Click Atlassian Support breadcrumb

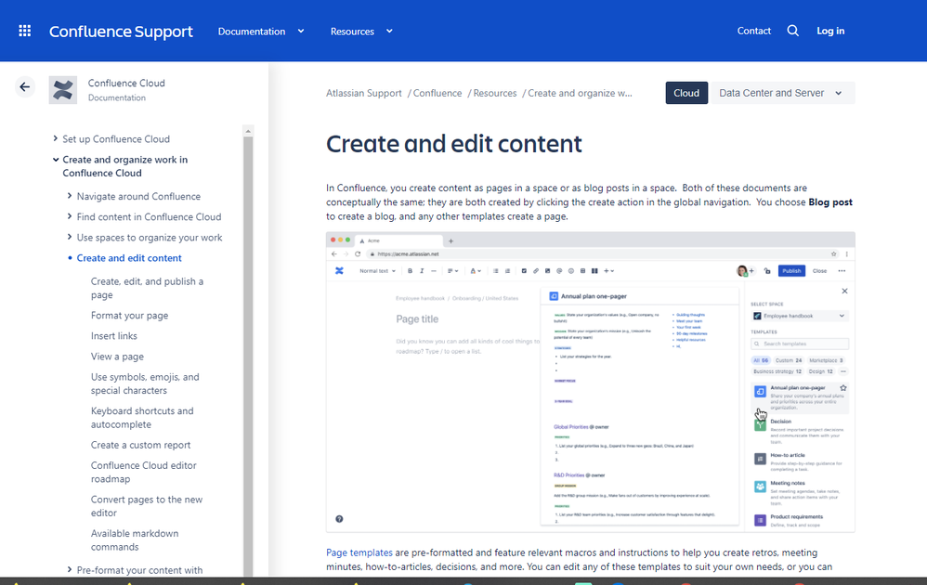[363, 94]
